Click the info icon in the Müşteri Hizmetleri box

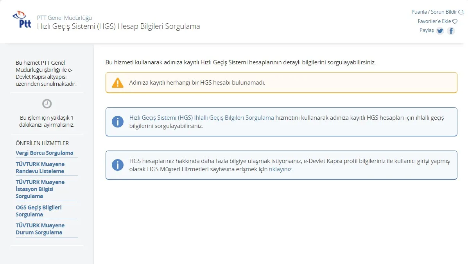[x=118, y=165]
